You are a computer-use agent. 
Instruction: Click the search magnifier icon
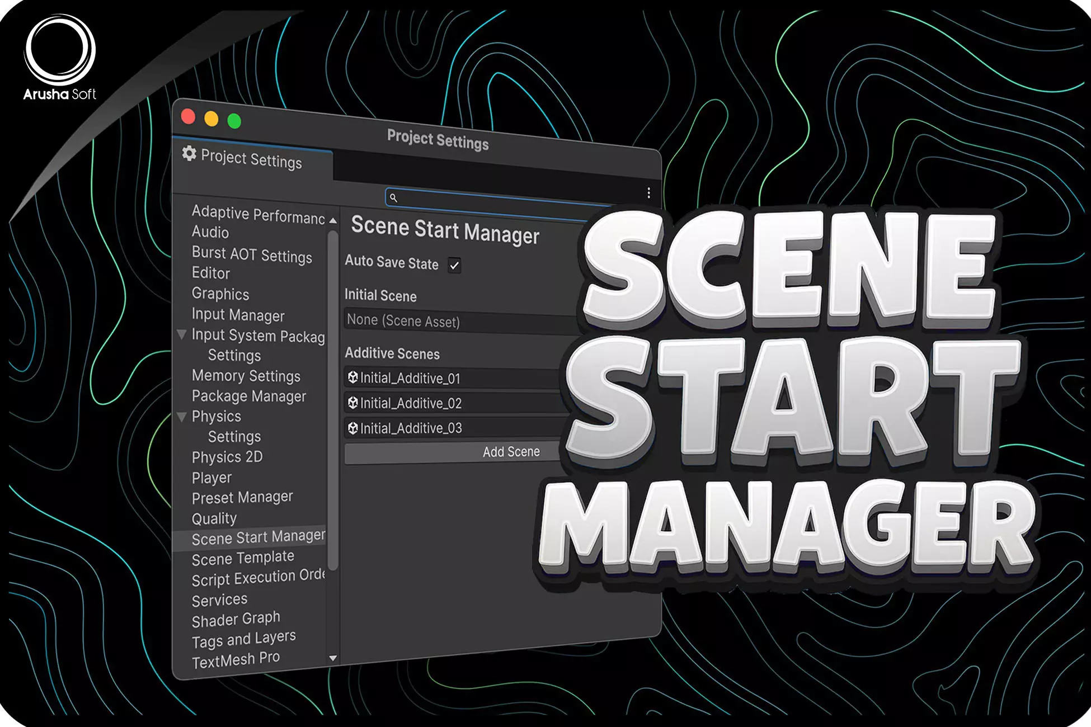(x=393, y=197)
